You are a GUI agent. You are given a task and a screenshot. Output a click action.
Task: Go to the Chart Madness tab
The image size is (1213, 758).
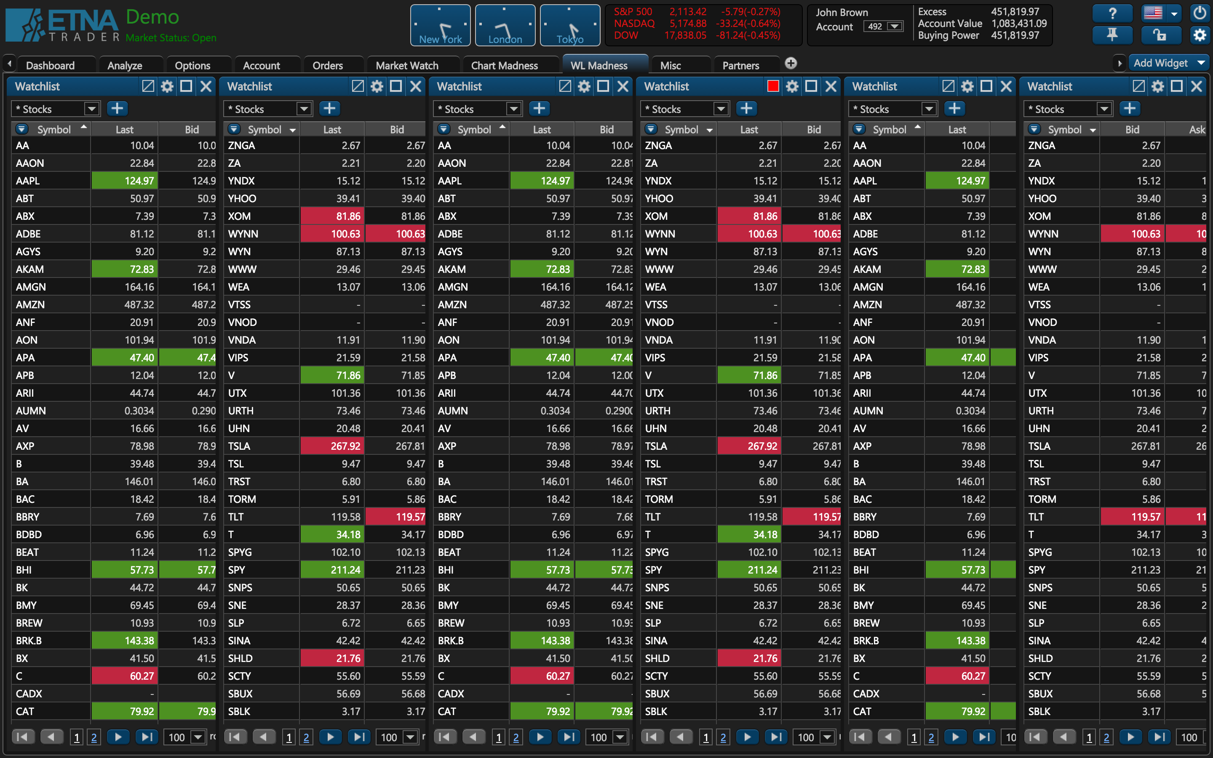click(x=504, y=65)
